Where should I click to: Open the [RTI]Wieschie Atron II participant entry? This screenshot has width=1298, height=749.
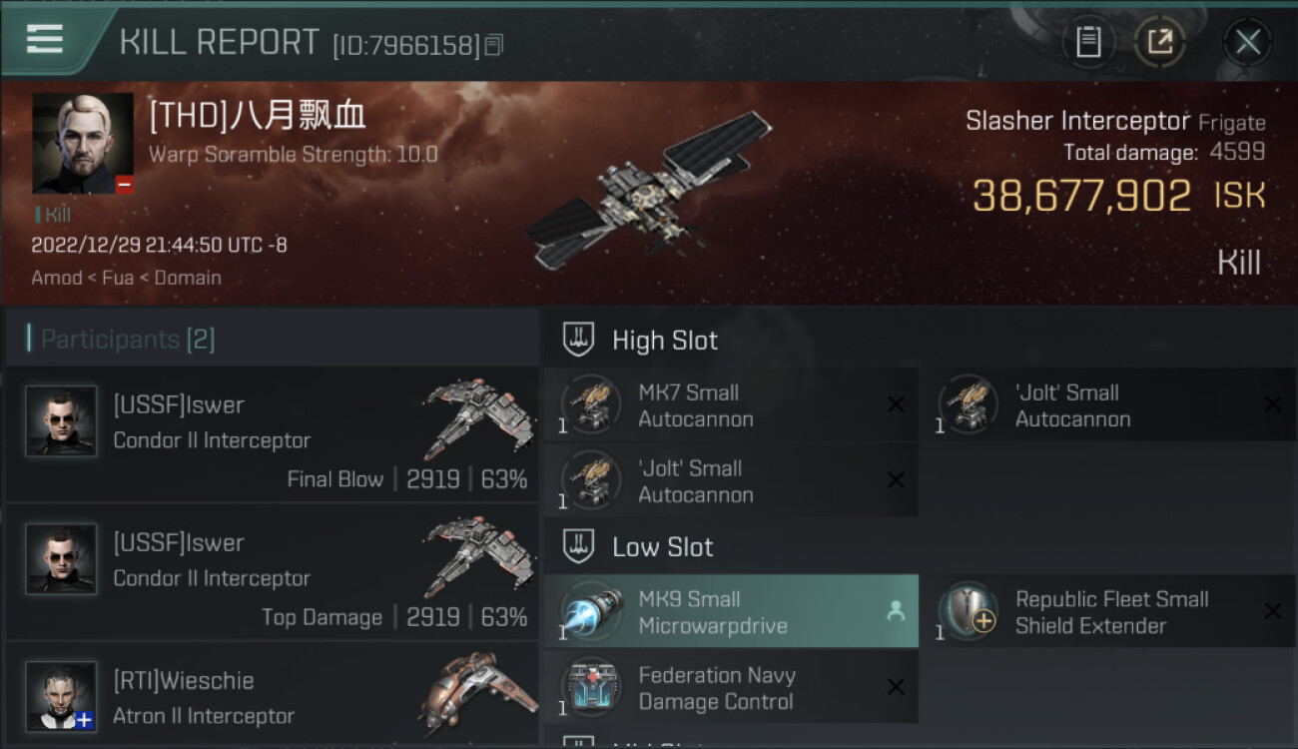point(273,697)
